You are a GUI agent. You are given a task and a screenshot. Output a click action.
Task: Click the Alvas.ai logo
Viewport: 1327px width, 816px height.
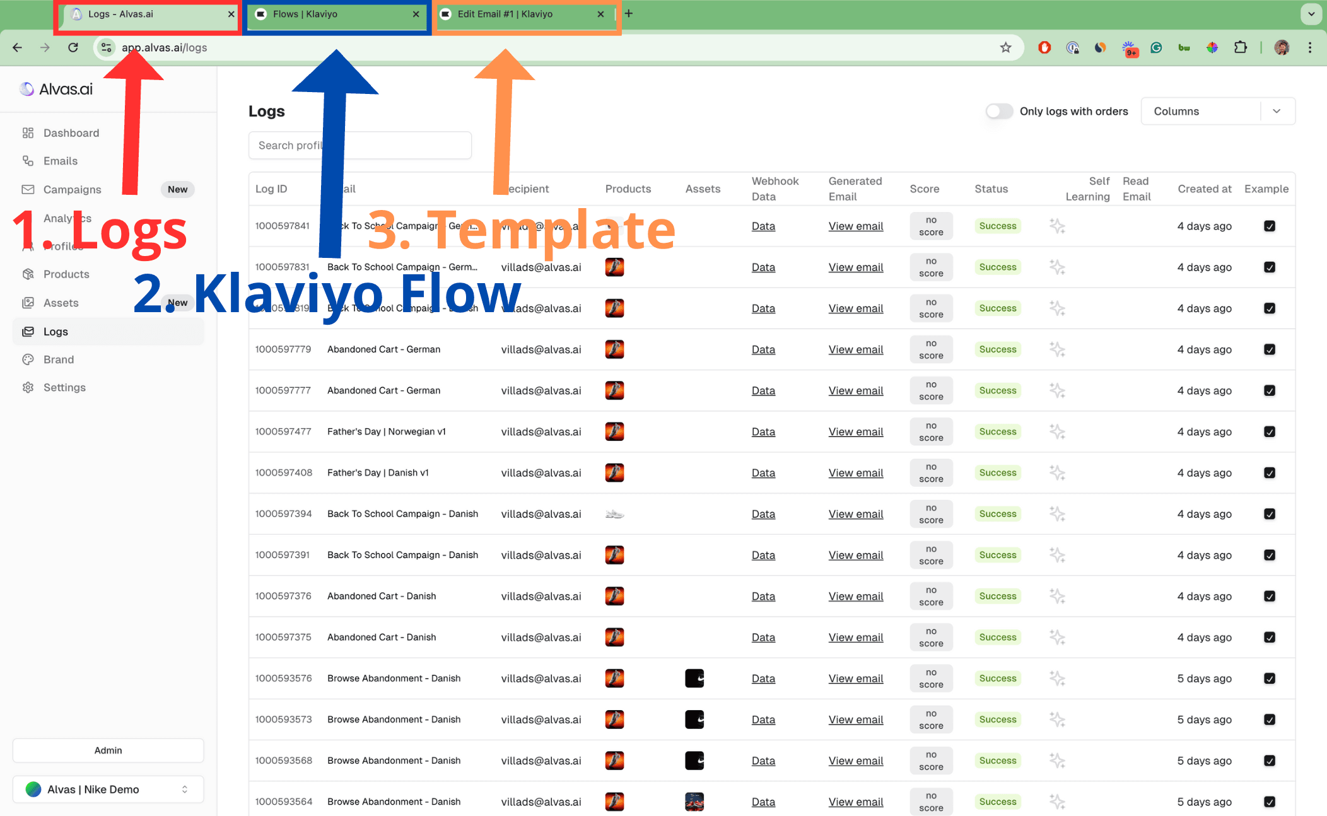56,89
